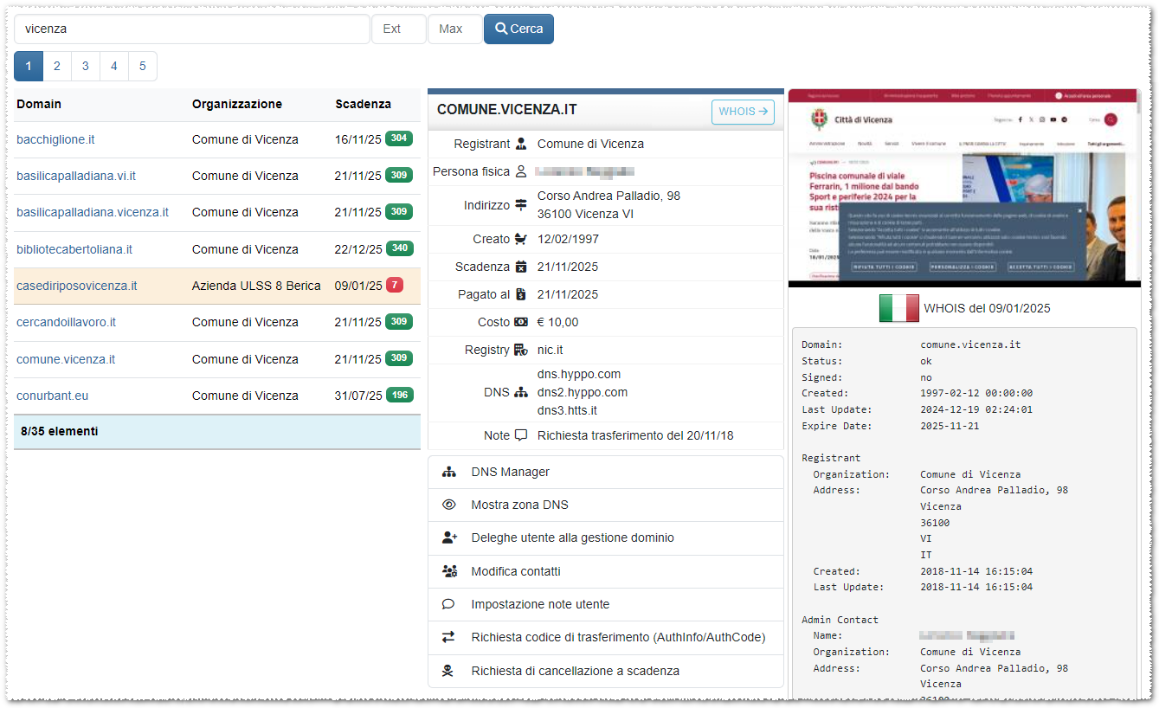Image resolution: width=1159 pixels, height=708 pixels.
Task: Click the Città di Vicenza website thumbnail
Action: [x=964, y=188]
